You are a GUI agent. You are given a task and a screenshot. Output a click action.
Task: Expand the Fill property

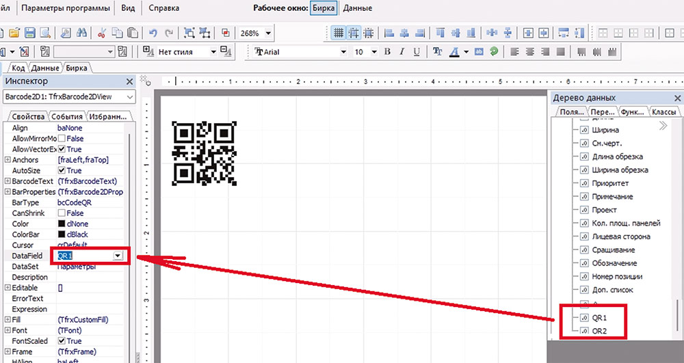tap(8, 320)
